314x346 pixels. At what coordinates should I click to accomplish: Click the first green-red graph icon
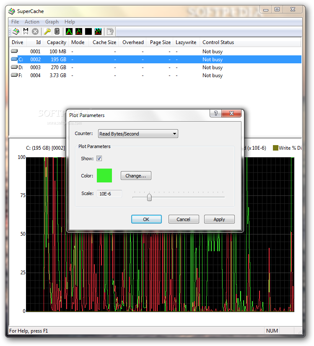[69, 31]
